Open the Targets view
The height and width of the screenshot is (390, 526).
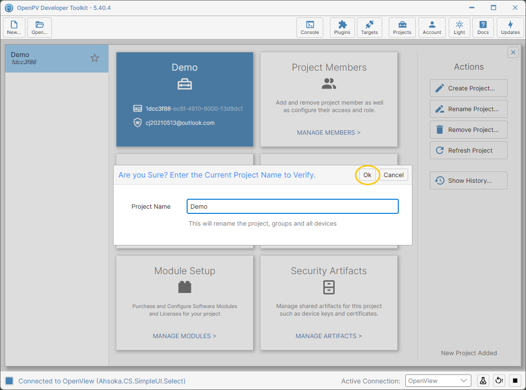point(370,27)
